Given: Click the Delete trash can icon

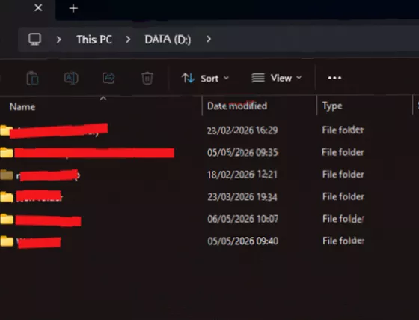Looking at the screenshot, I should coord(147,79).
